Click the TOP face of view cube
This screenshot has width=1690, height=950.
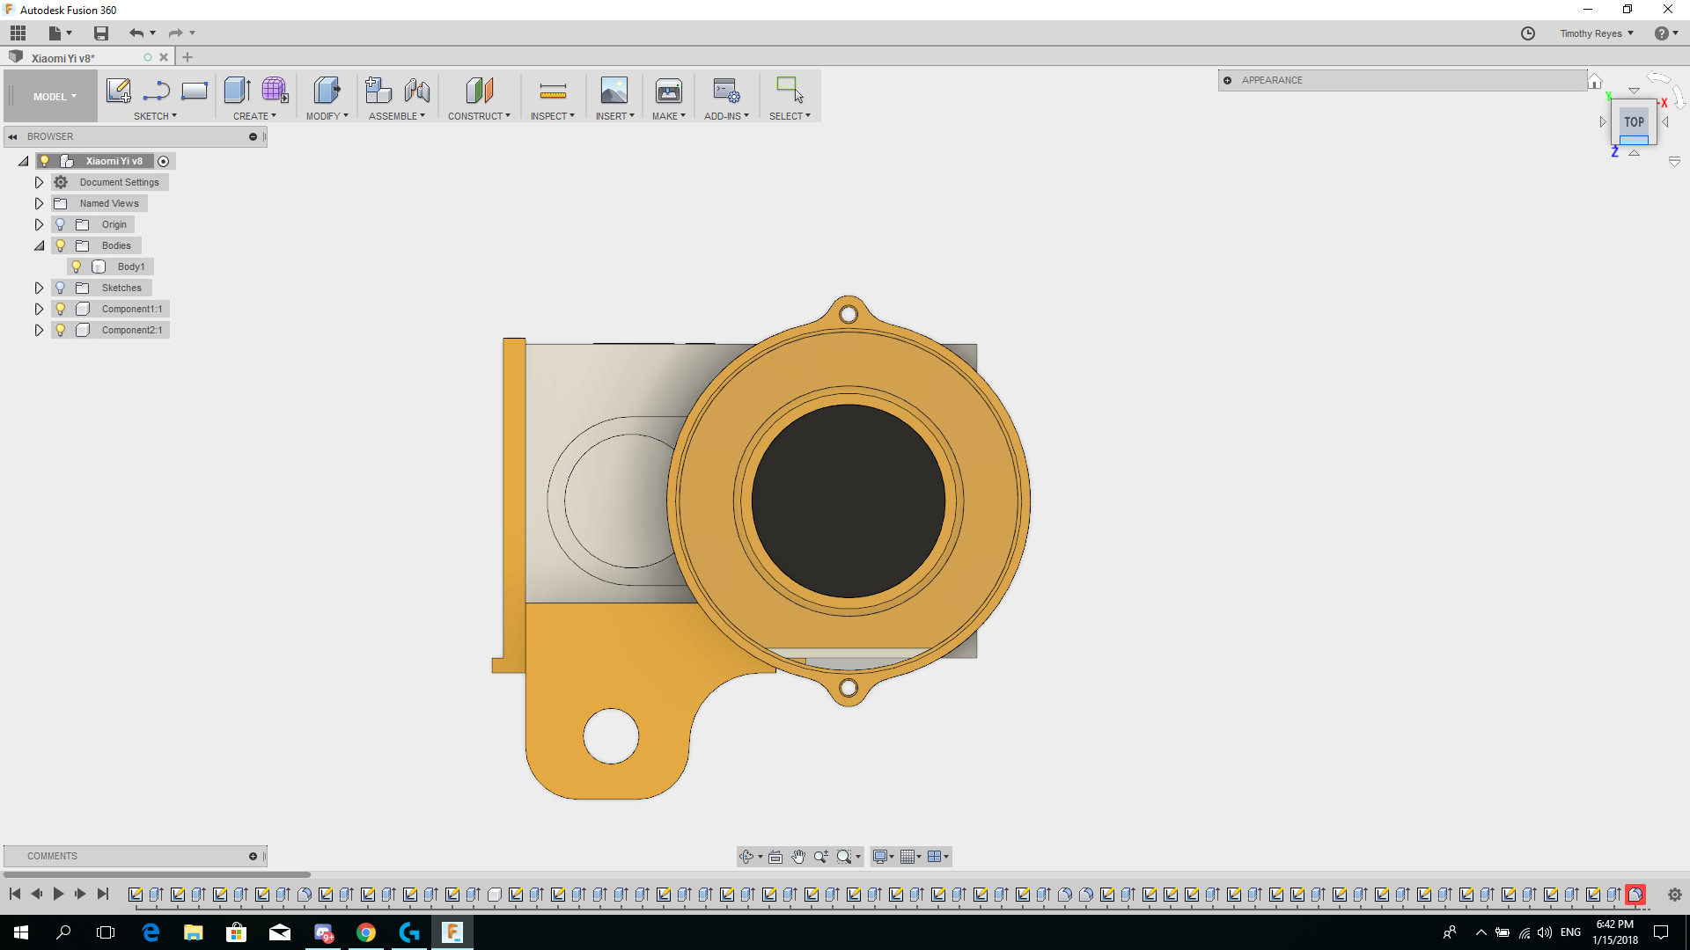(1634, 122)
